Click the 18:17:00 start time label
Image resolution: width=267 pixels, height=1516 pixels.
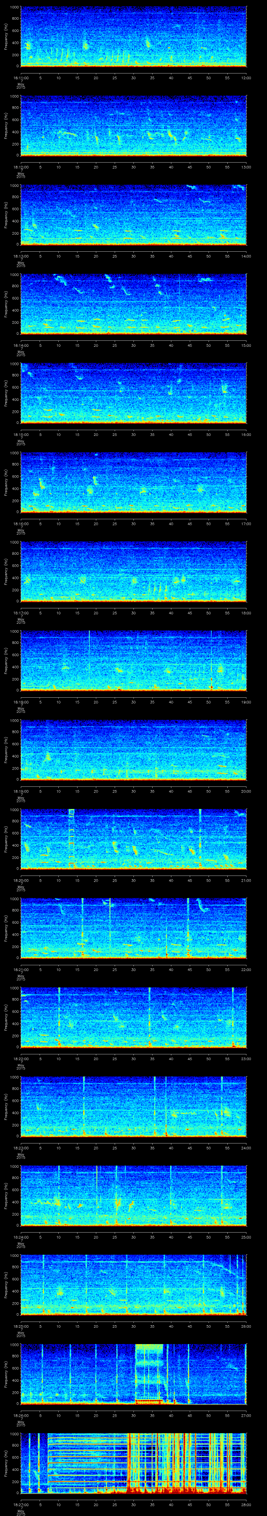point(21,613)
